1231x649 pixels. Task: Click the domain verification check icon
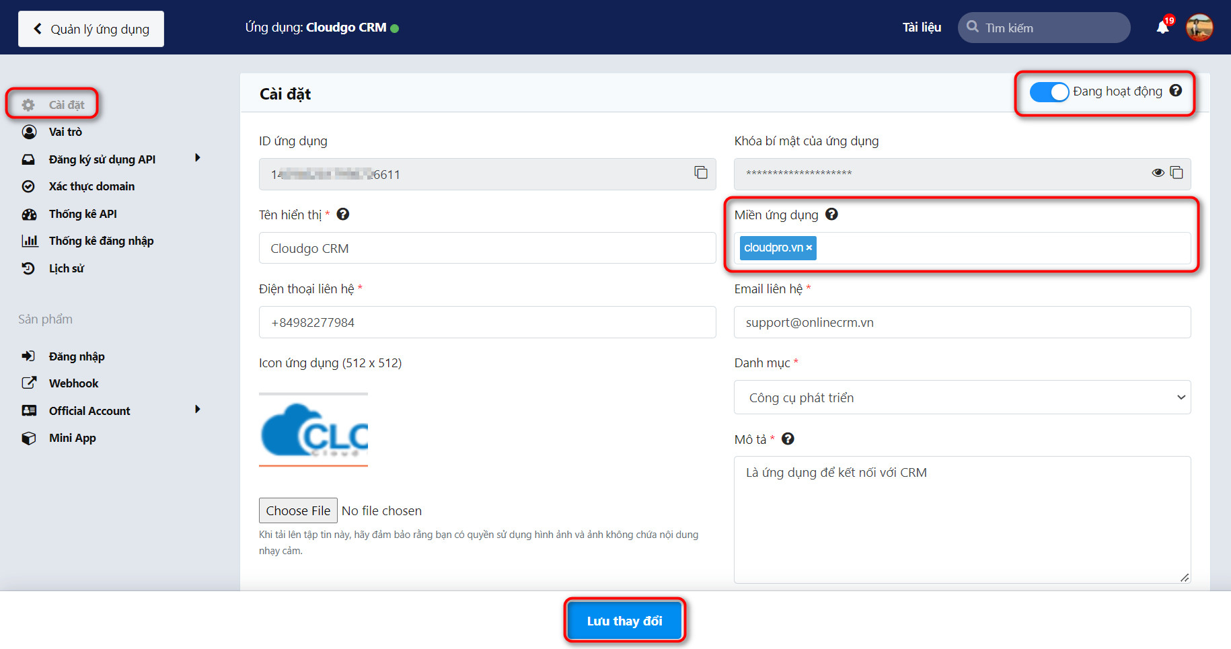coord(28,186)
